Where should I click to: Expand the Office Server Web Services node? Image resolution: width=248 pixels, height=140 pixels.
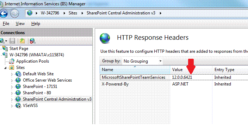[x=12, y=81]
